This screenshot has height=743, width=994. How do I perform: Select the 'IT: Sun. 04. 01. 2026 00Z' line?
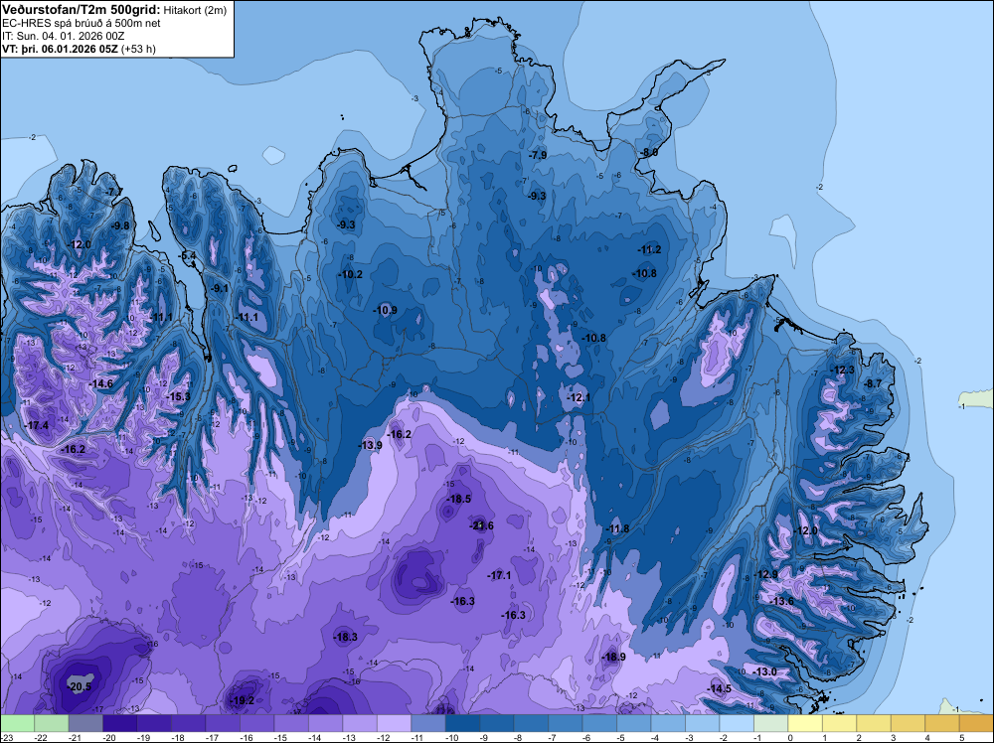(x=64, y=36)
